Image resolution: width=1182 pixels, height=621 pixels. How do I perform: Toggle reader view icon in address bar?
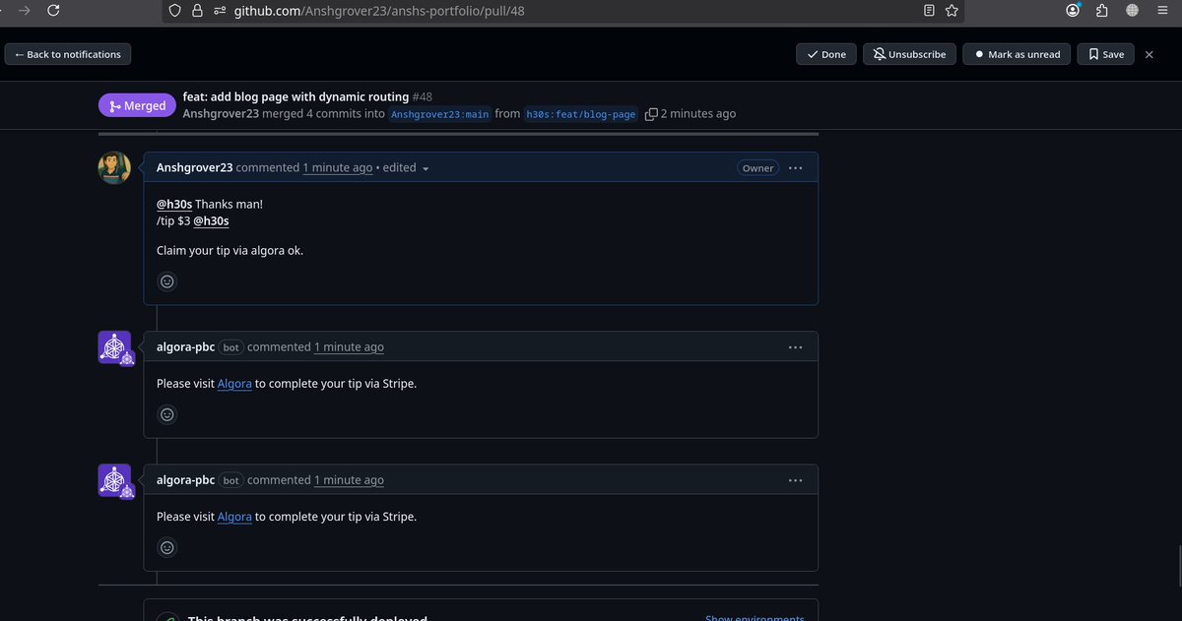(929, 10)
